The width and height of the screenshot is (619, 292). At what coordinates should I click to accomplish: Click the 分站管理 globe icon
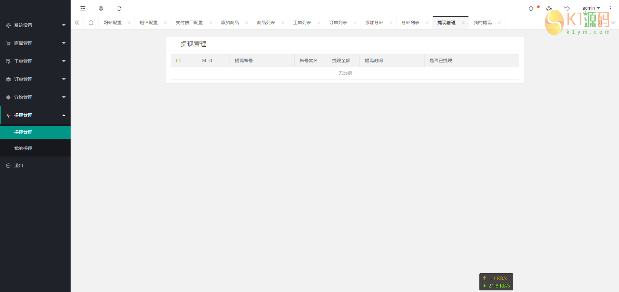point(8,97)
